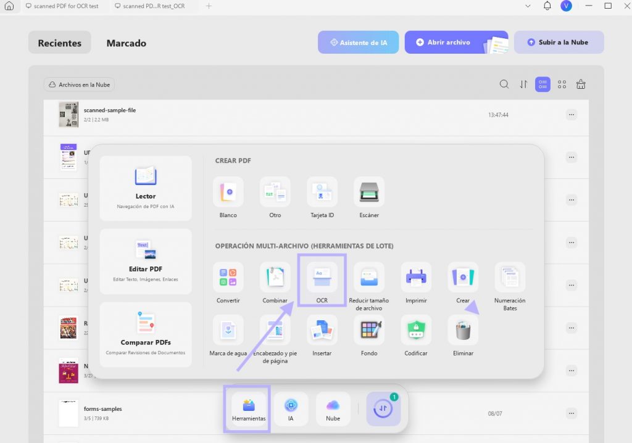Open the Combinar batch tool
Image resolution: width=632 pixels, height=443 pixels.
pos(275,277)
